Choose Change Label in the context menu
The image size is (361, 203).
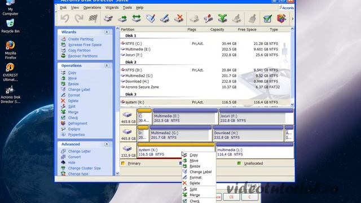pyautogui.click(x=199, y=172)
